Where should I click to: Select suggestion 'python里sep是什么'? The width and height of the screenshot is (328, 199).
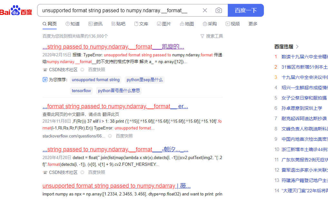(145, 80)
